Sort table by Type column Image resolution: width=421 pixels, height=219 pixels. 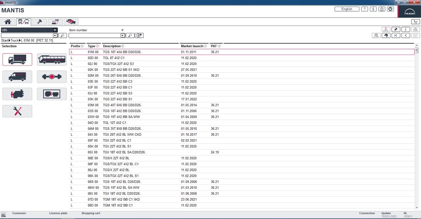click(93, 46)
